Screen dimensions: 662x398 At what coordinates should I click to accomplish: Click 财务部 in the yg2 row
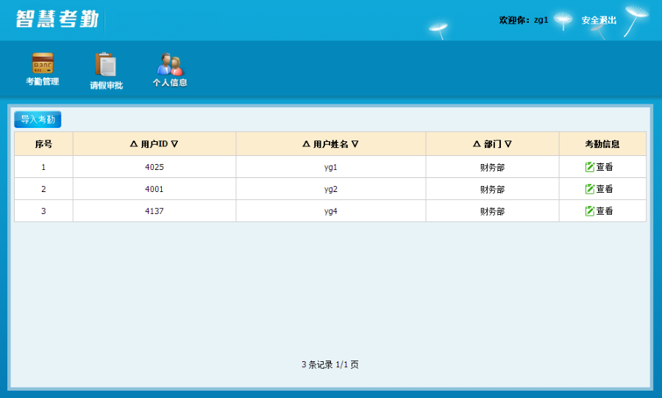[x=492, y=190]
